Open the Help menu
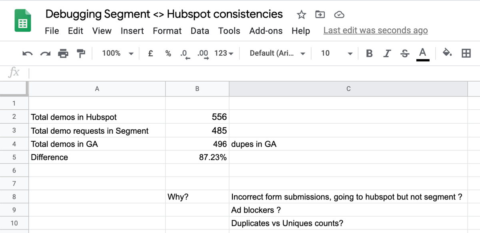Screen dimensions: 480x233 [x=301, y=31]
